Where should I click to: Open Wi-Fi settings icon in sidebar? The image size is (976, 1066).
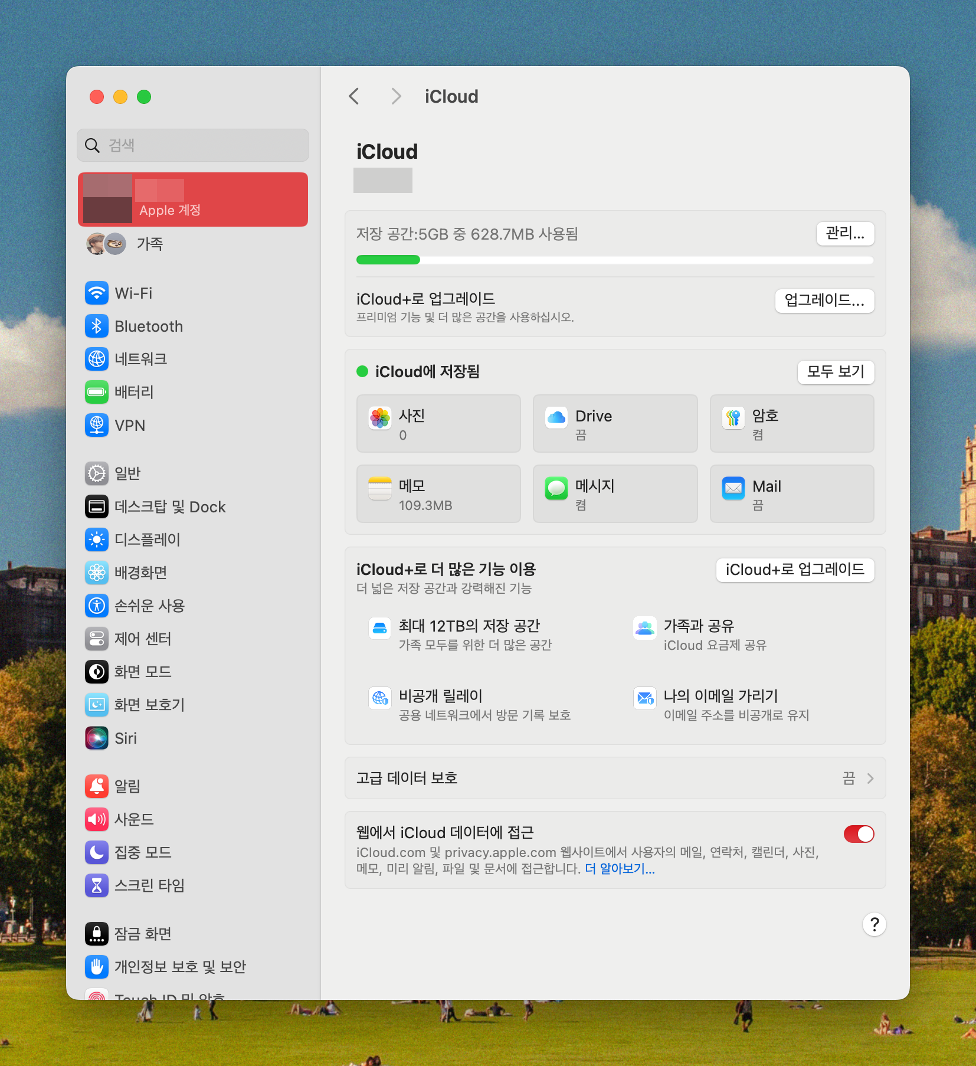97,293
